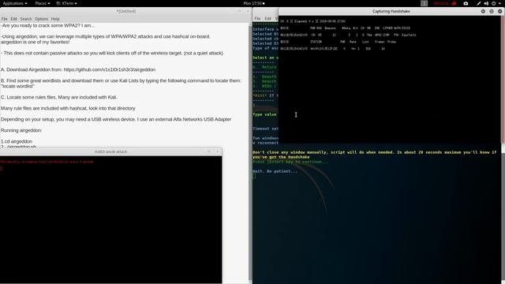Open Edit menu of the airgeddon terminal window

[x=267, y=19]
